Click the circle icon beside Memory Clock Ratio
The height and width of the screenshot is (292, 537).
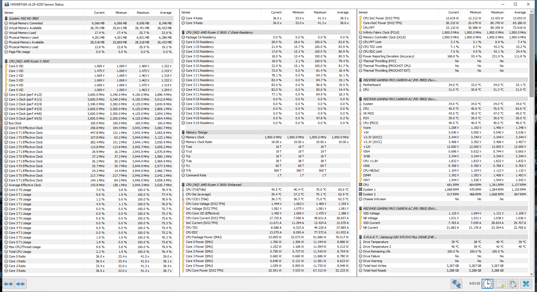183,142
